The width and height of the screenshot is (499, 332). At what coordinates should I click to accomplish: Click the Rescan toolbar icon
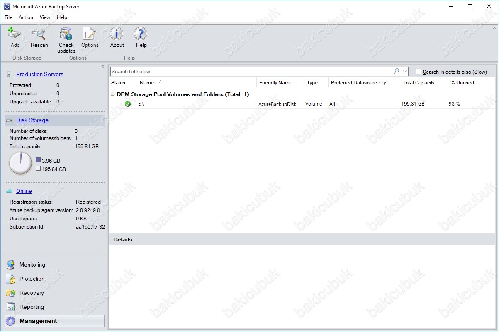(39, 34)
